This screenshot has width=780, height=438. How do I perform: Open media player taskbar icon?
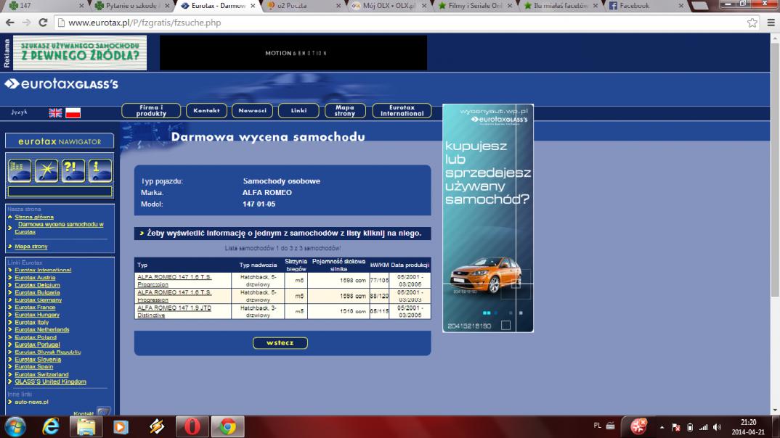(x=121, y=426)
